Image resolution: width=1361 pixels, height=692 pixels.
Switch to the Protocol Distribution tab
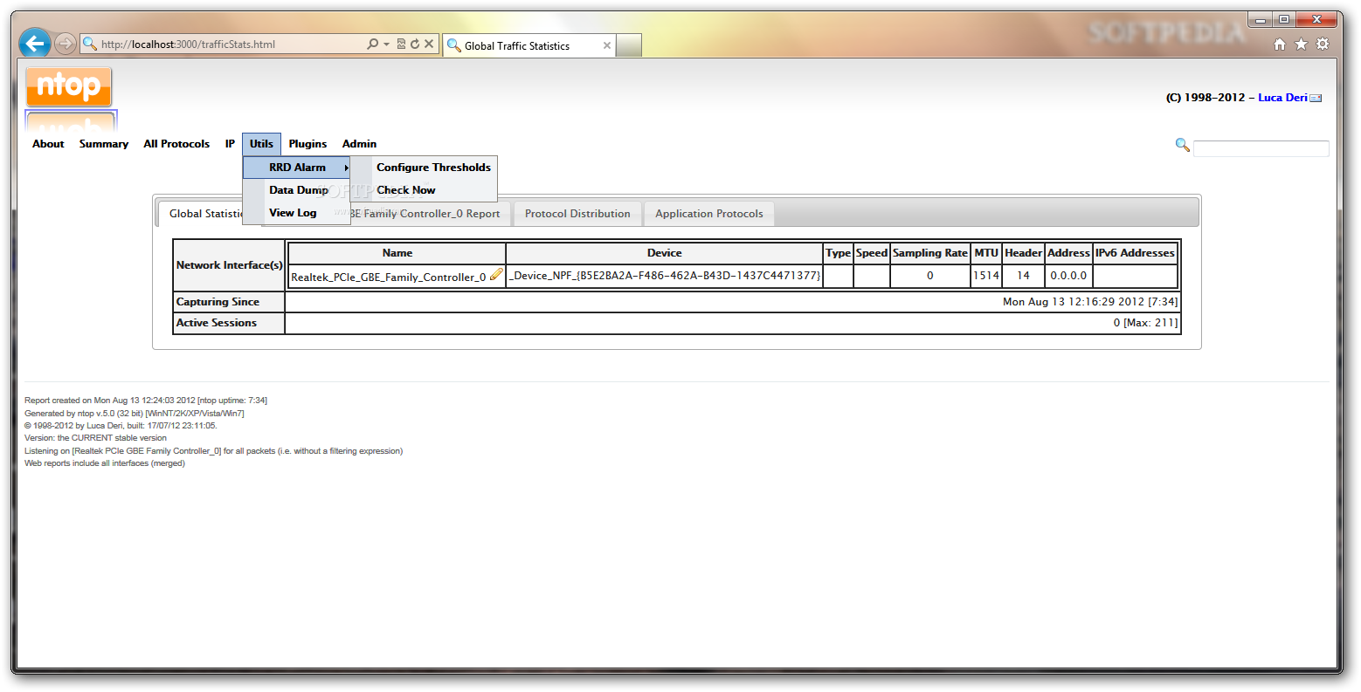coord(577,214)
